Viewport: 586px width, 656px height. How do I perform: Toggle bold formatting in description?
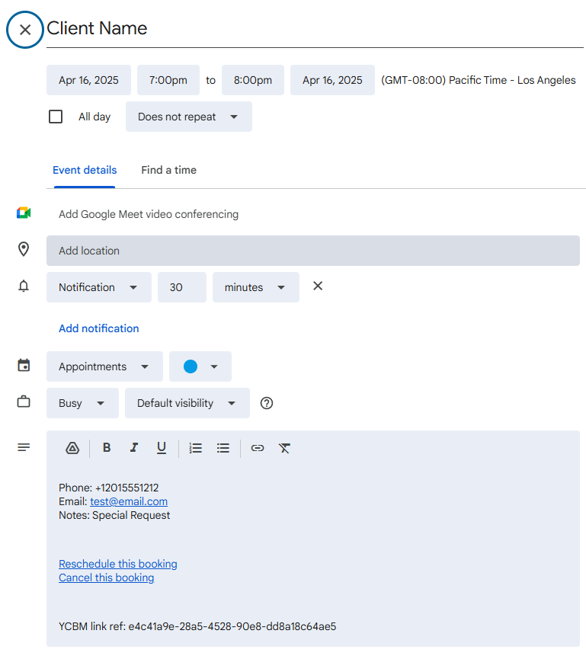coord(107,448)
